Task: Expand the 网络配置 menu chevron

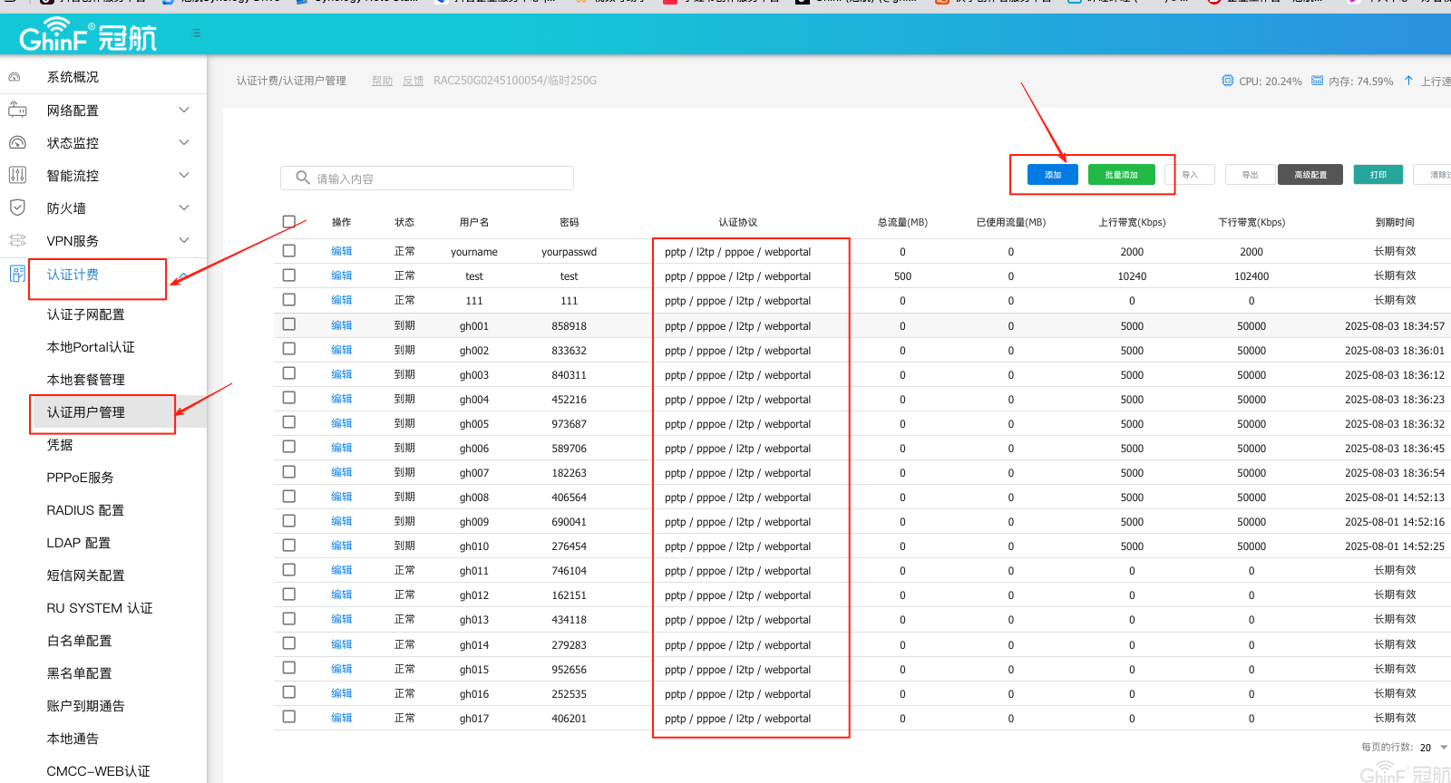Action: (184, 110)
